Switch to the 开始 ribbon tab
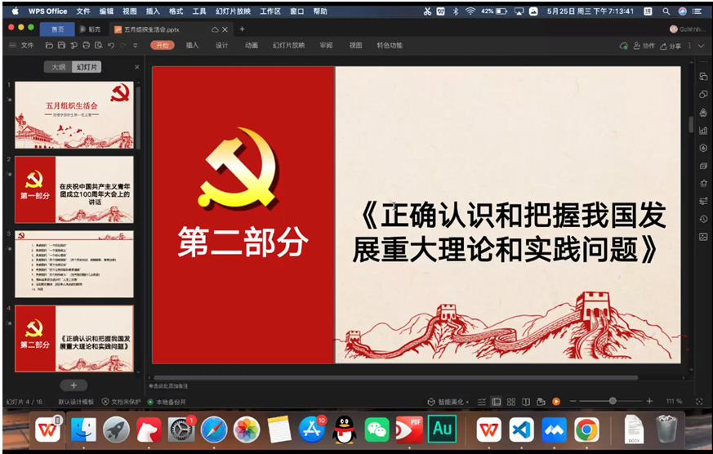Screen dimensions: 713x454 coord(163,46)
